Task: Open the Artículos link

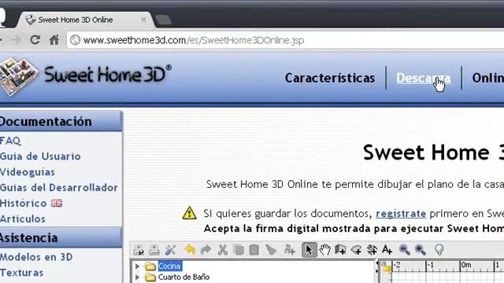Action: [x=23, y=219]
